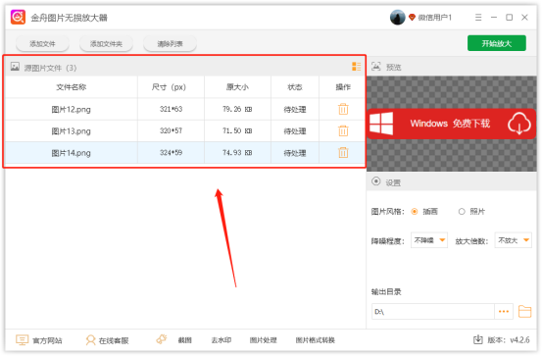Open output folder with folder icon

[x=524, y=312]
